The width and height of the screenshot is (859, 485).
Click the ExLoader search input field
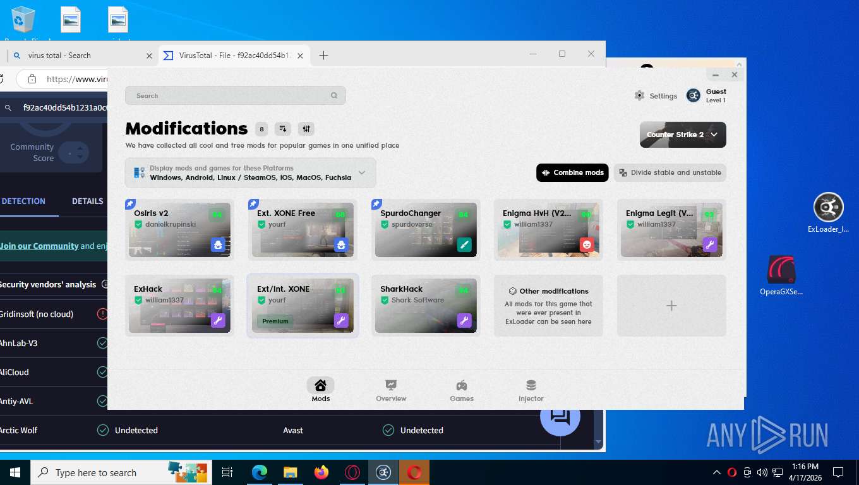tap(235, 95)
